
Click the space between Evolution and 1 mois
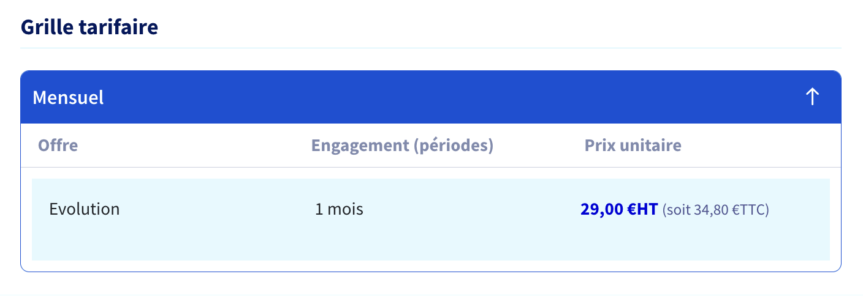pyautogui.click(x=218, y=209)
